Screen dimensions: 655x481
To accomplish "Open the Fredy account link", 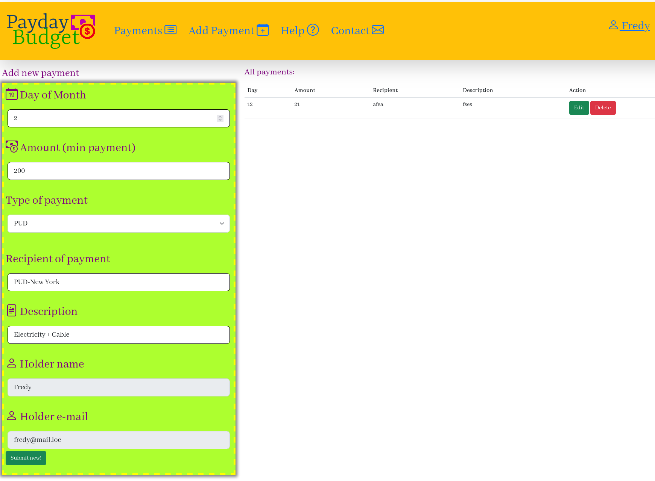I will click(x=635, y=26).
